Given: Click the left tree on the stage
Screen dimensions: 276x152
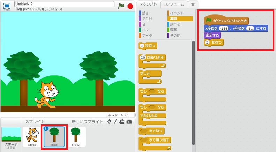Looking at the screenshot, I should click(23, 78).
